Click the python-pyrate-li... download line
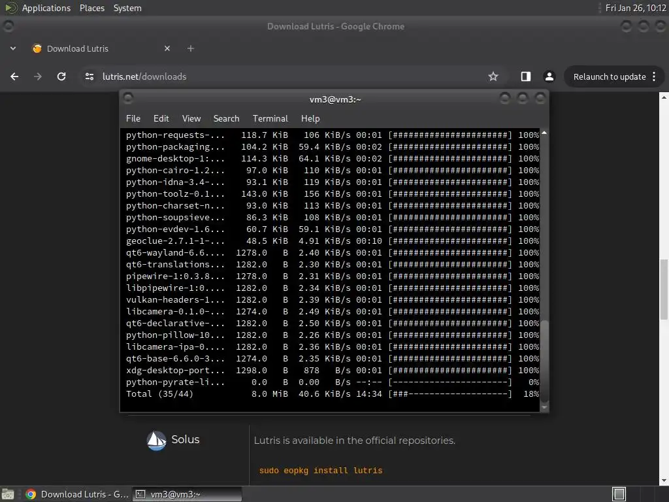Image resolution: width=669 pixels, height=502 pixels. [333, 382]
